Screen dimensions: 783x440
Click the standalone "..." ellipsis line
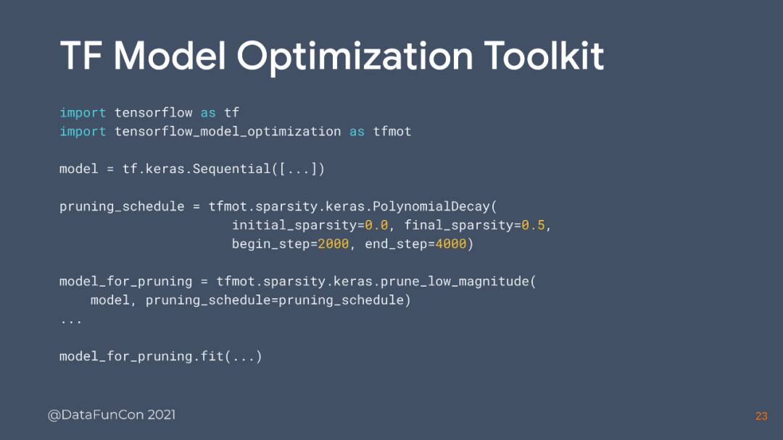point(70,319)
